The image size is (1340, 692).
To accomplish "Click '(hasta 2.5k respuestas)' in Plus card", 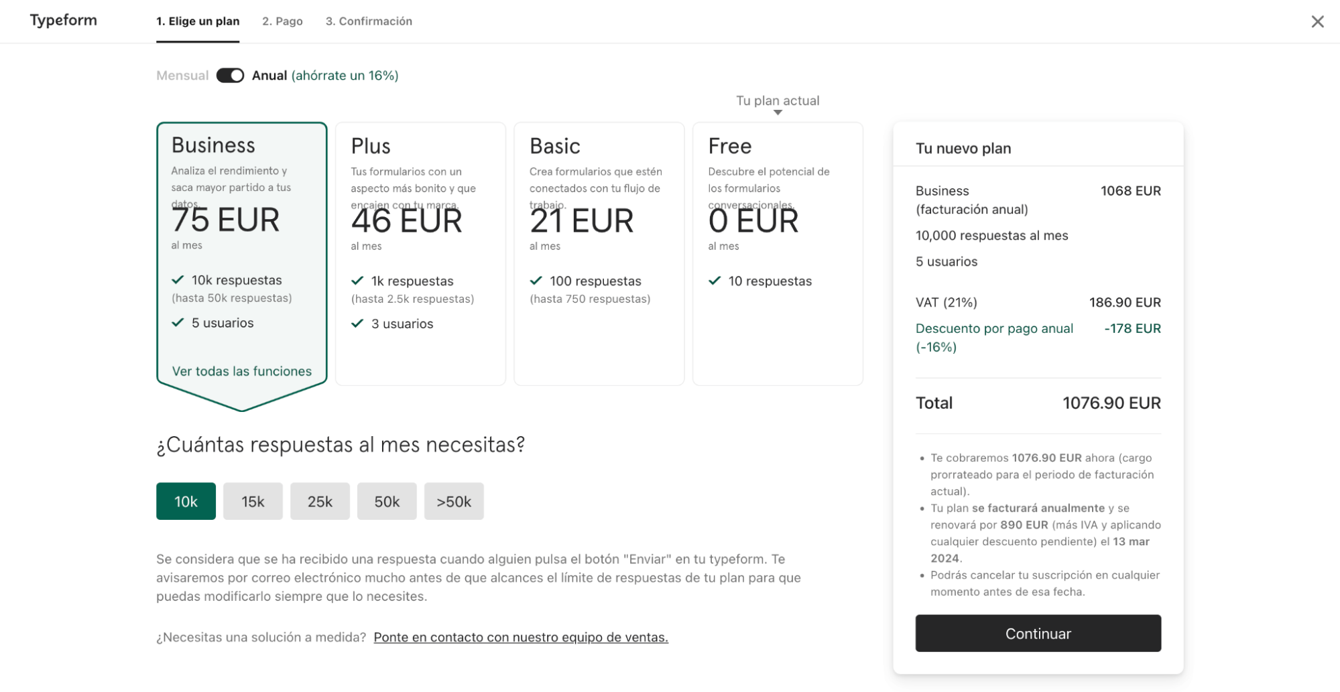I will pyautogui.click(x=412, y=299).
